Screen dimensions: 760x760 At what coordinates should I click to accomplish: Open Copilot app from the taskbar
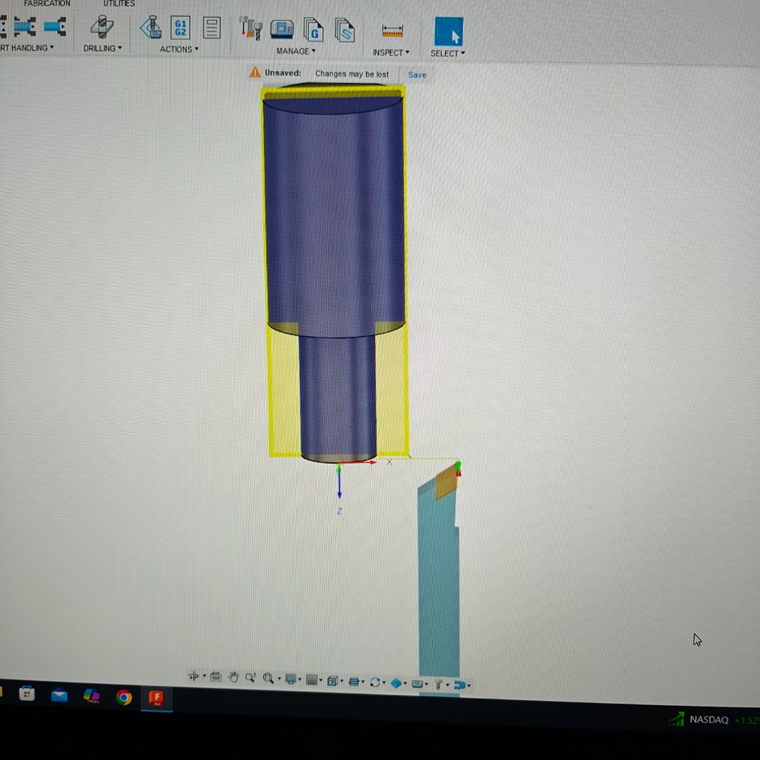click(91, 697)
